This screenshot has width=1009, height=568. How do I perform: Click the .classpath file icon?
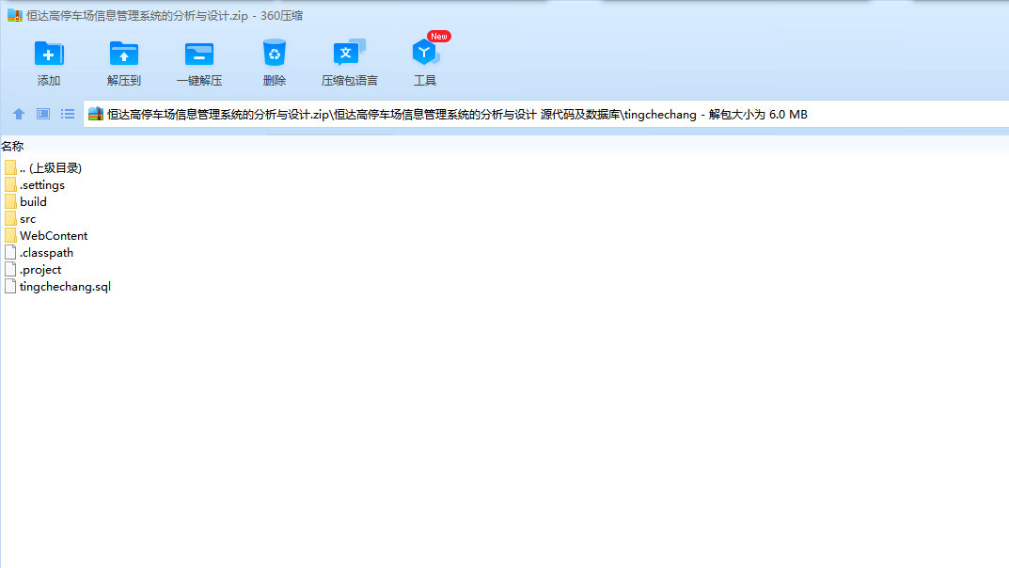[x=10, y=252]
